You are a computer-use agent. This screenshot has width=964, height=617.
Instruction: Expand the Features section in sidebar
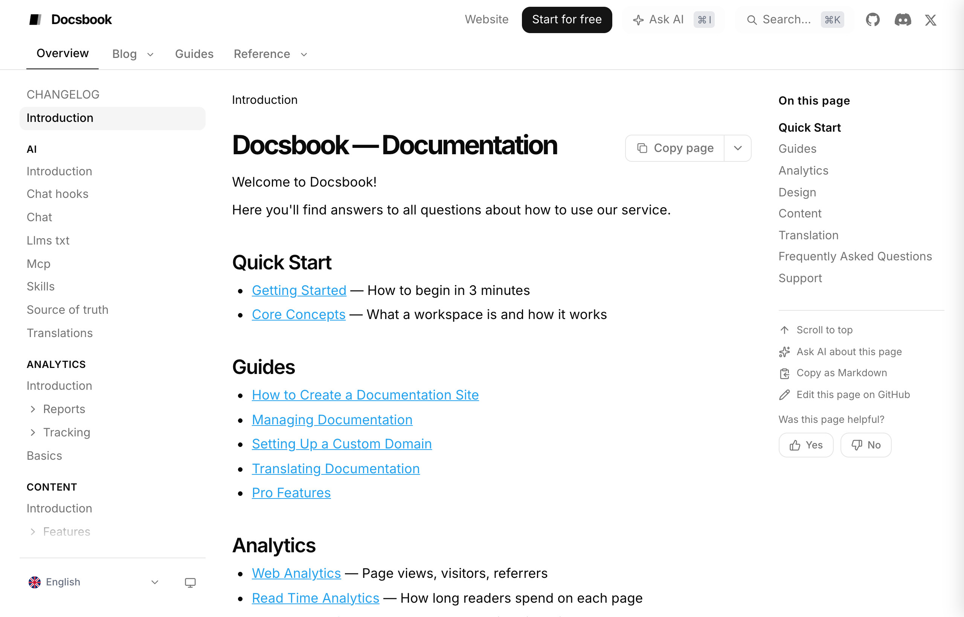33,531
